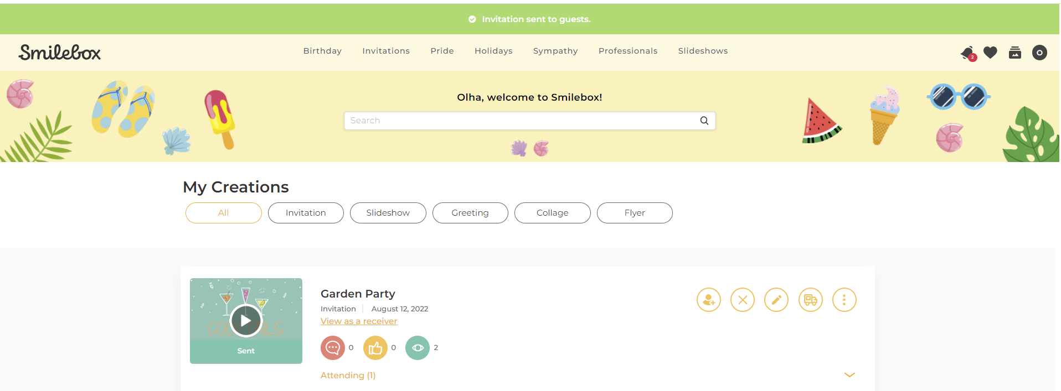The image size is (1061, 391).
Task: Open the Birthday menu item
Action: [x=322, y=51]
